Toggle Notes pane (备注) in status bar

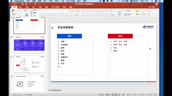101,95
